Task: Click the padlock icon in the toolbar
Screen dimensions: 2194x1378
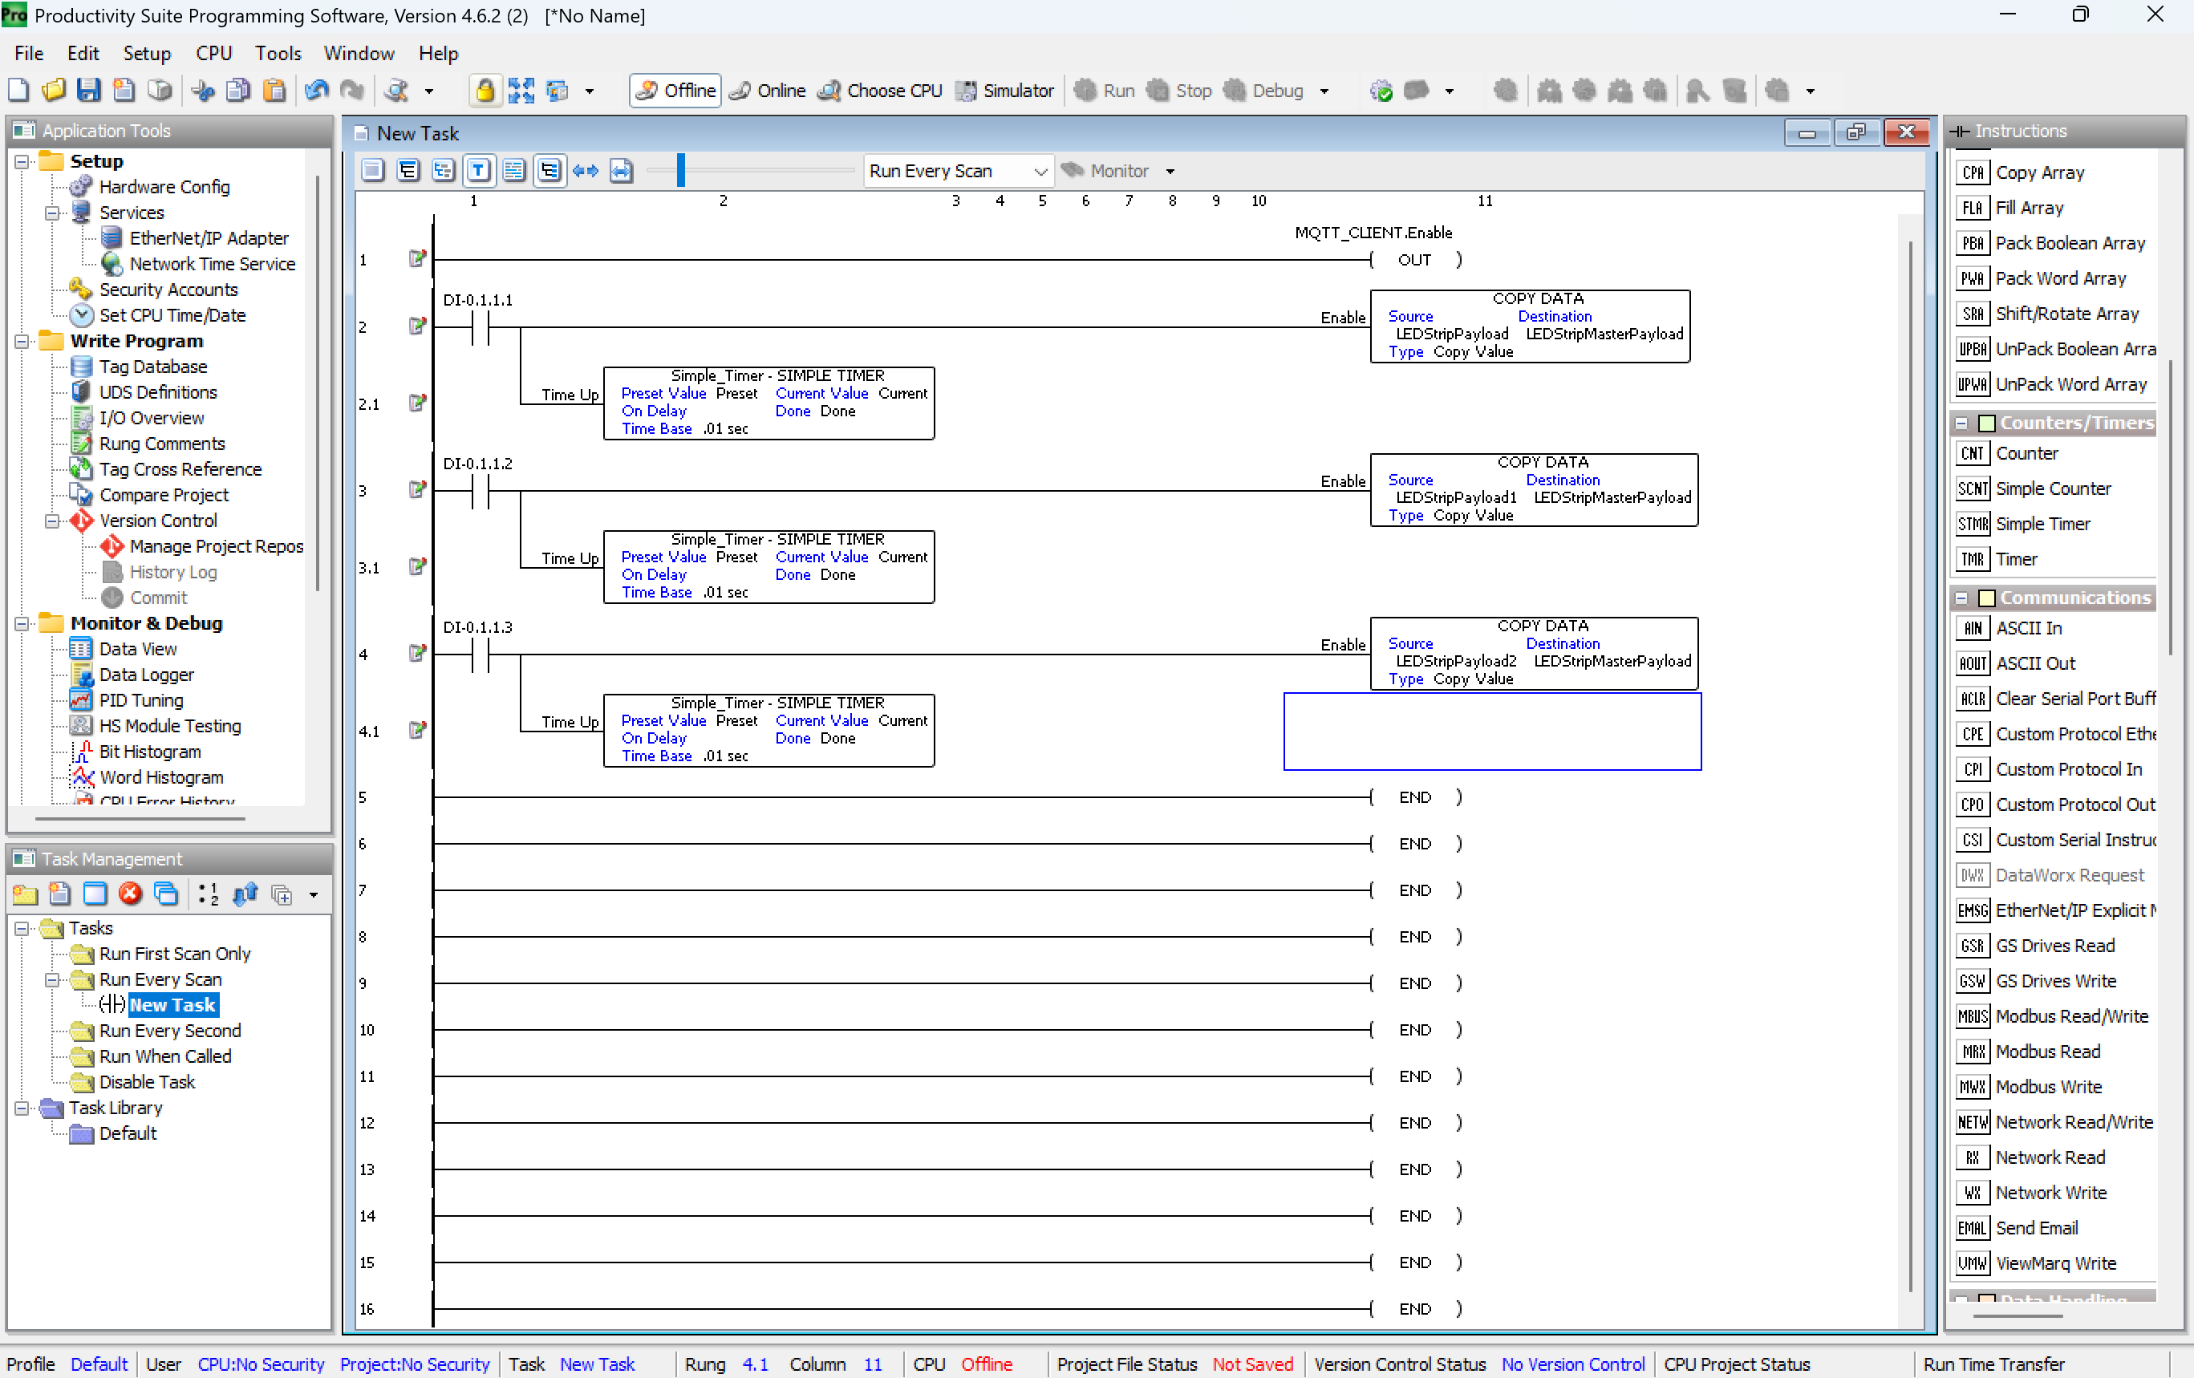Action: click(485, 90)
